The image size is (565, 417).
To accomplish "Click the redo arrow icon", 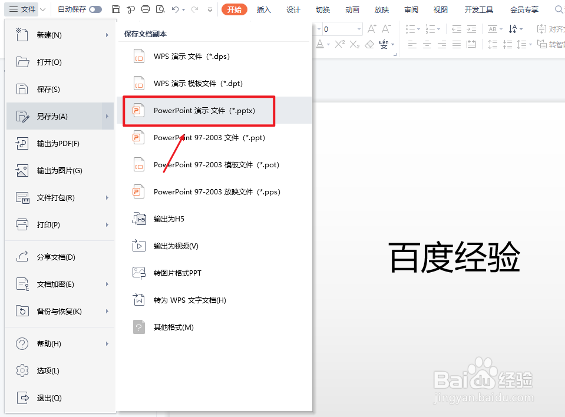I will 195,9.
